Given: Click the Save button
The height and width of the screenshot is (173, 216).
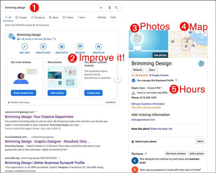Looking at the screenshot, I should [152, 70].
